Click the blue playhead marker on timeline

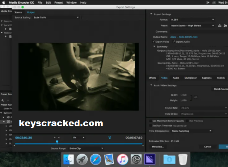pyautogui.click(x=57, y=141)
